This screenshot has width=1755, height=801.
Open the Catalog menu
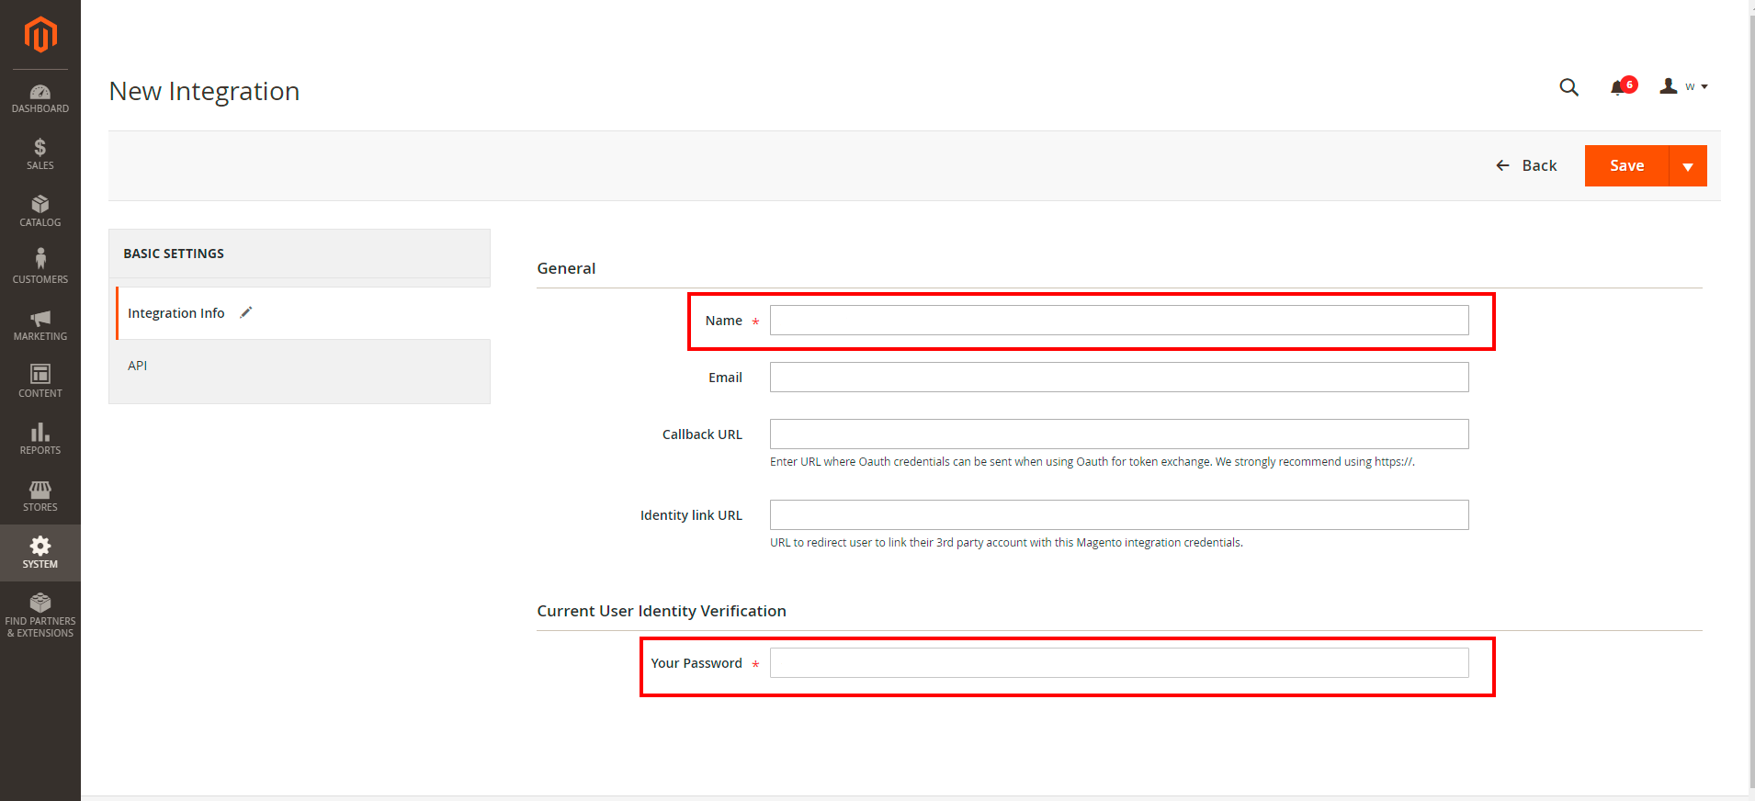[40, 211]
